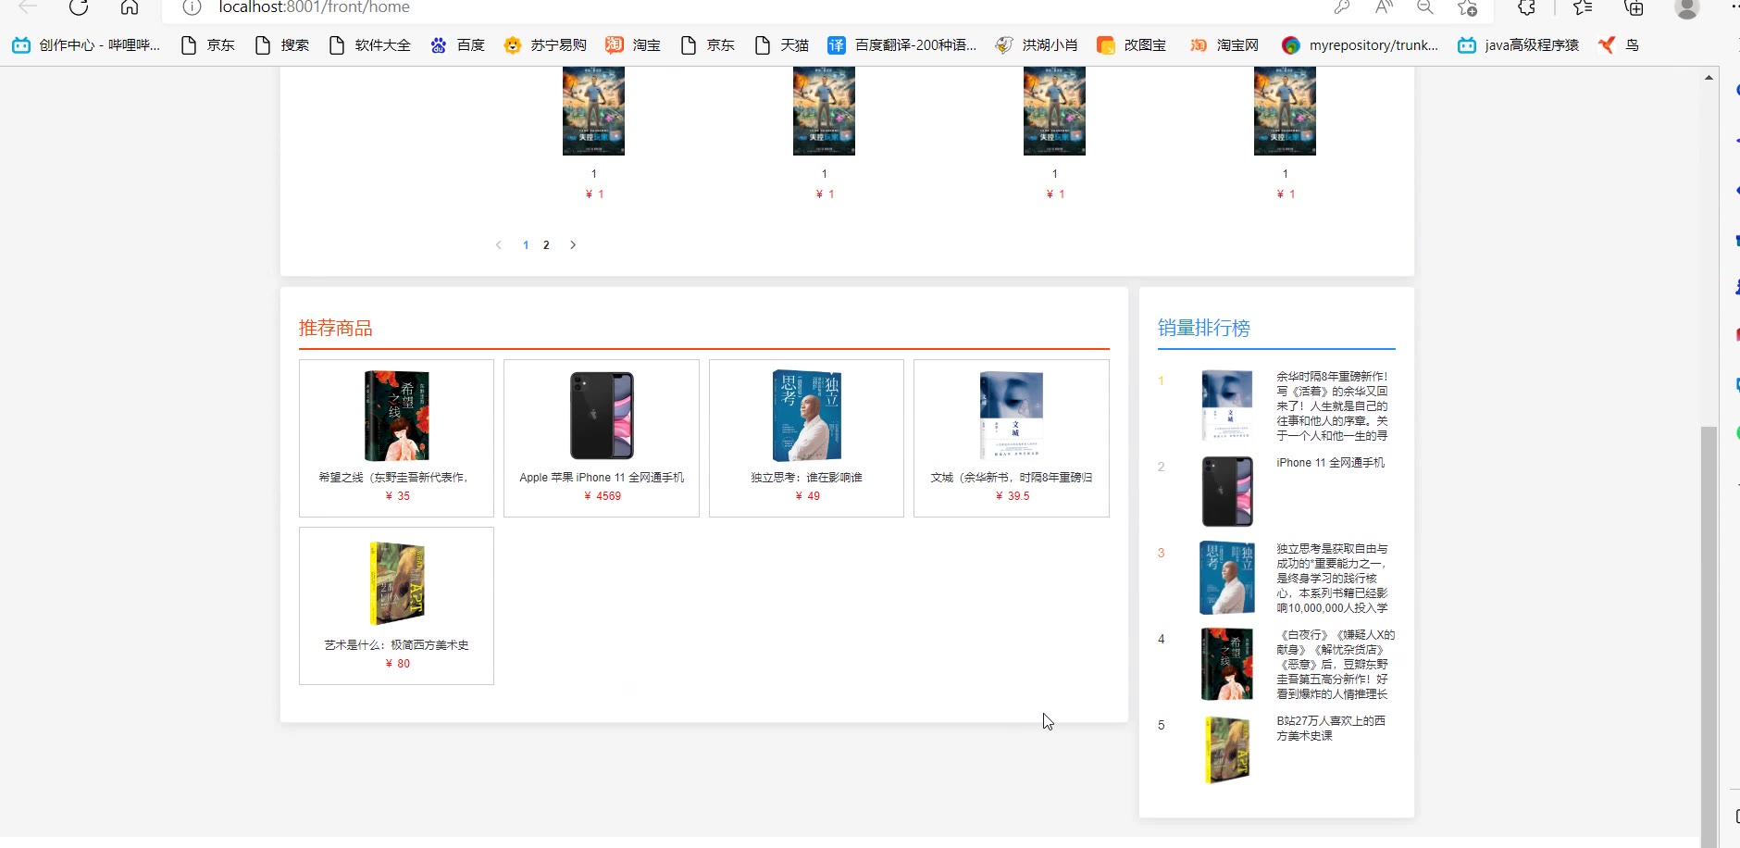Click the ¥ 39.5 price text

click(x=1012, y=496)
